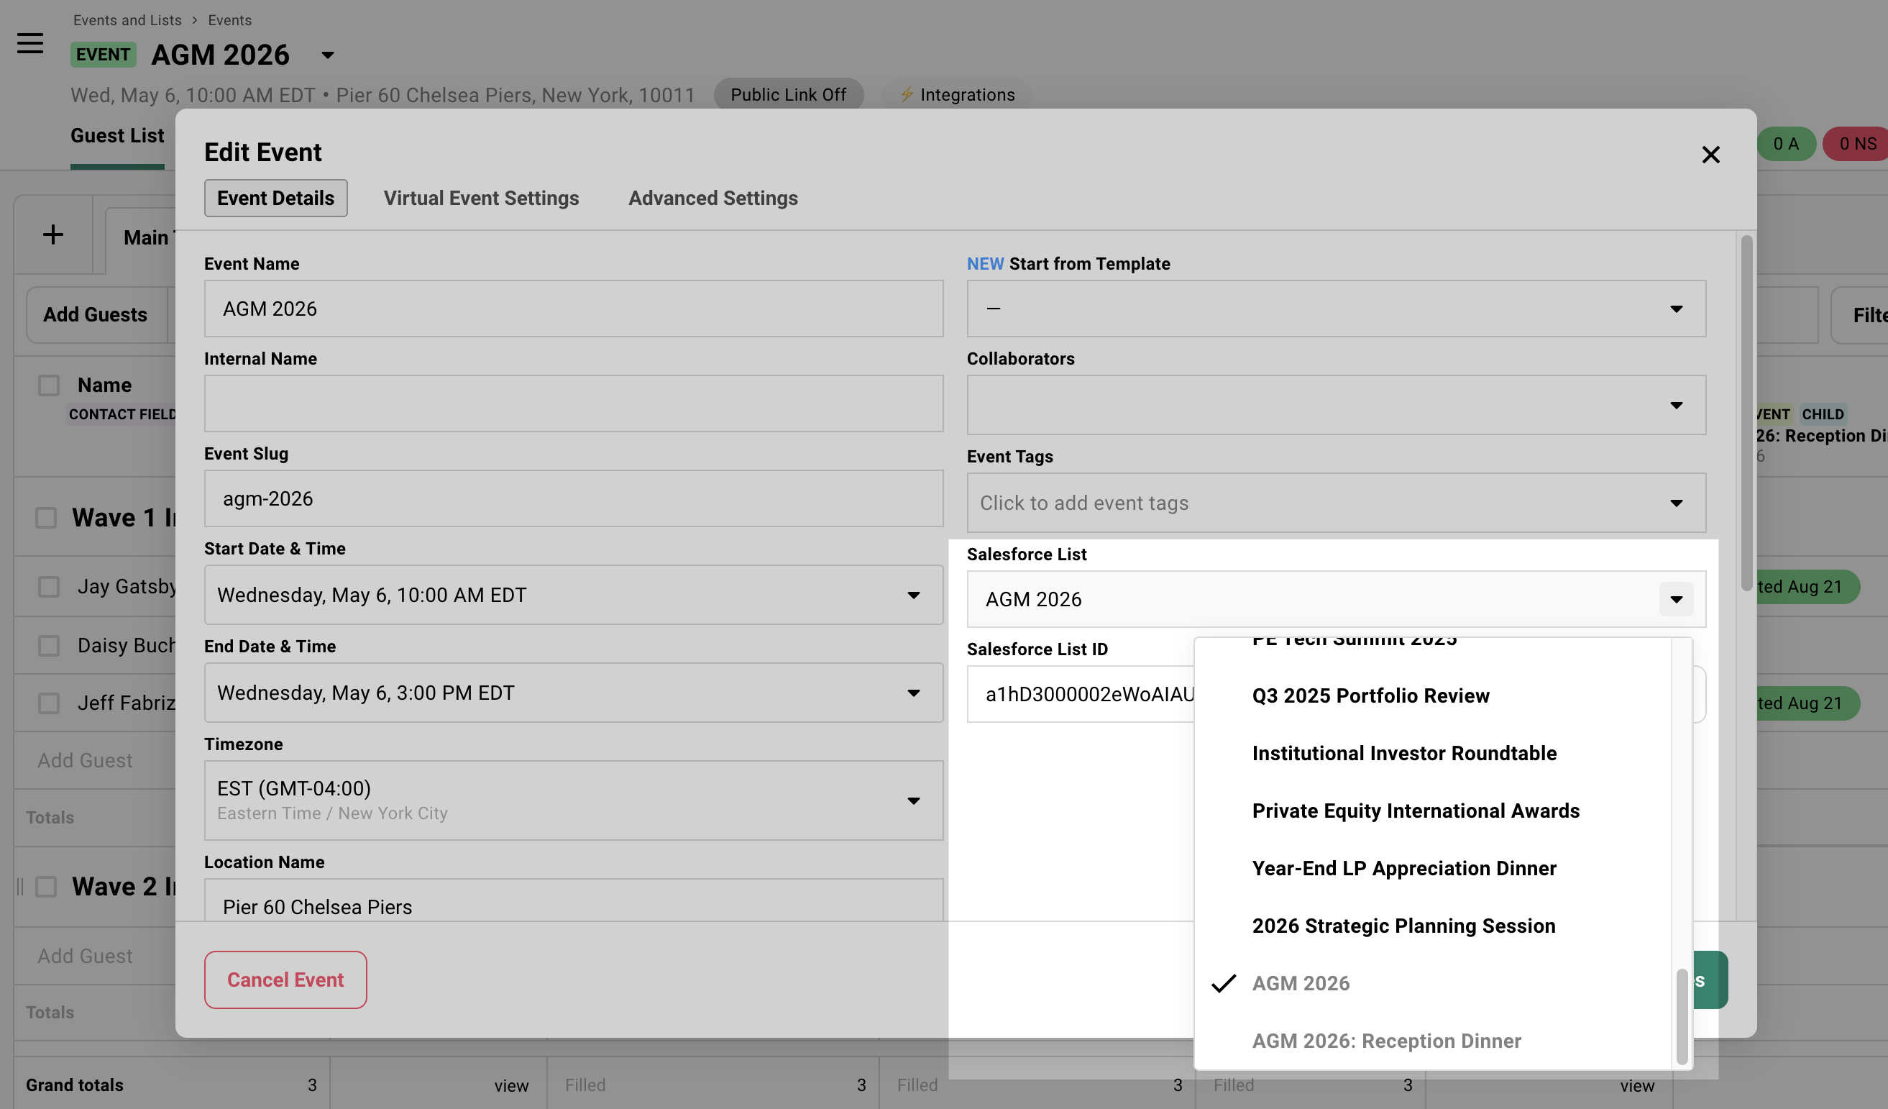Open the AGM 2026 event name dropdown
The image size is (1888, 1109).
pos(327,55)
